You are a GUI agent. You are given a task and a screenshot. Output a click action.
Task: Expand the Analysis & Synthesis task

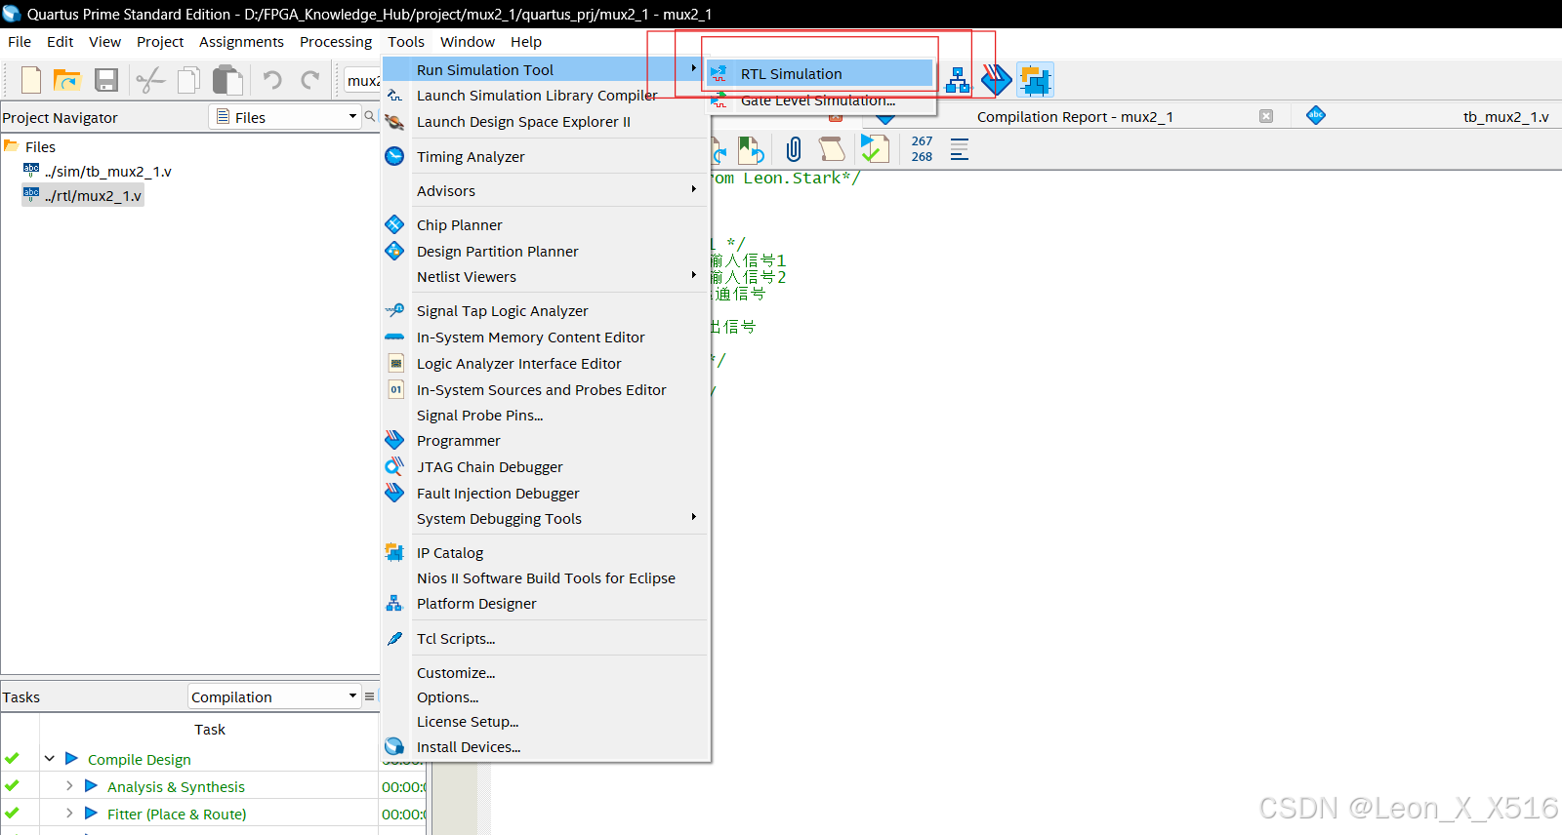tap(69, 786)
